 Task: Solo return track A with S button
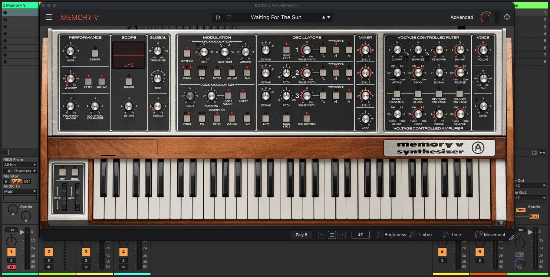(x=442, y=260)
